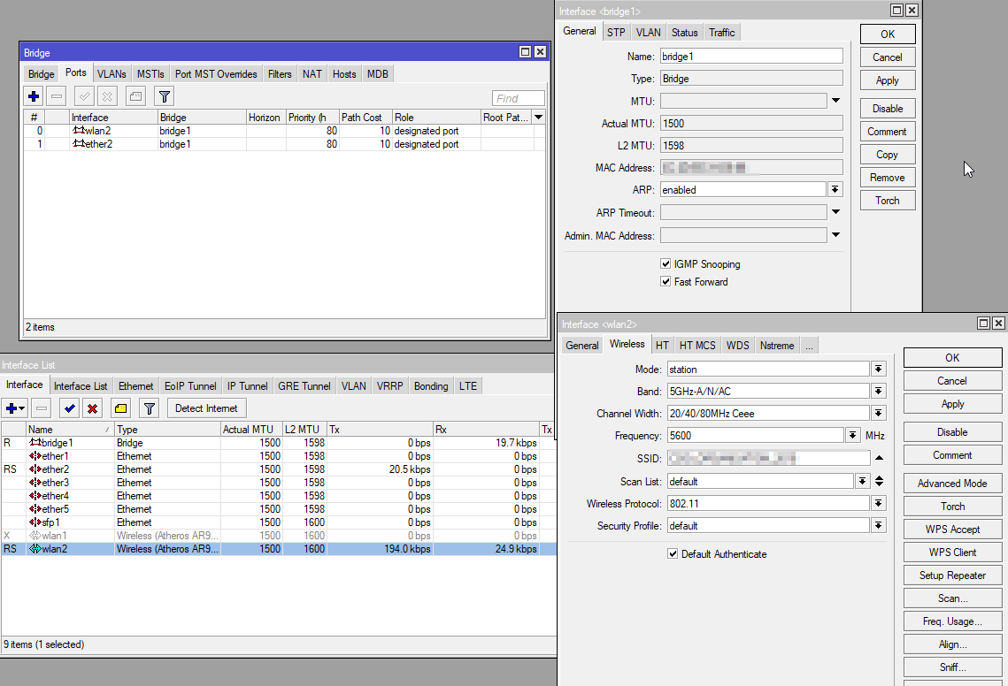Click red X disable icon in Interface List
Viewport: 1008px width, 686px height.
pos(92,408)
